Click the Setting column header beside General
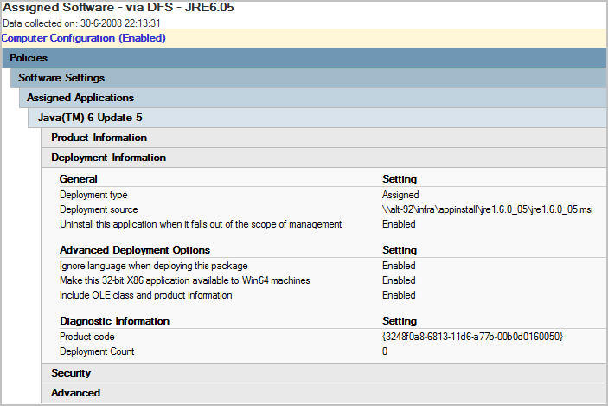608x406 pixels. pos(400,179)
